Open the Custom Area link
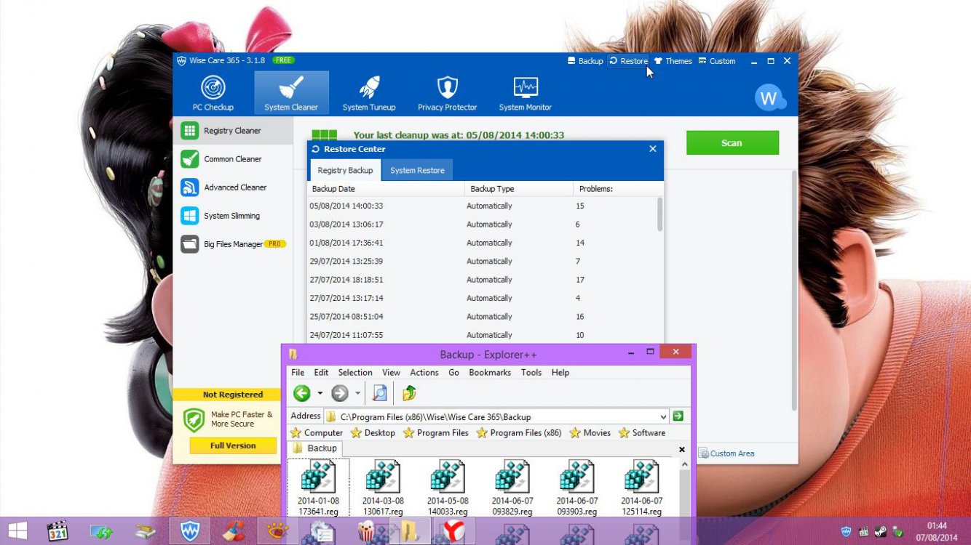The image size is (971, 545). click(726, 453)
